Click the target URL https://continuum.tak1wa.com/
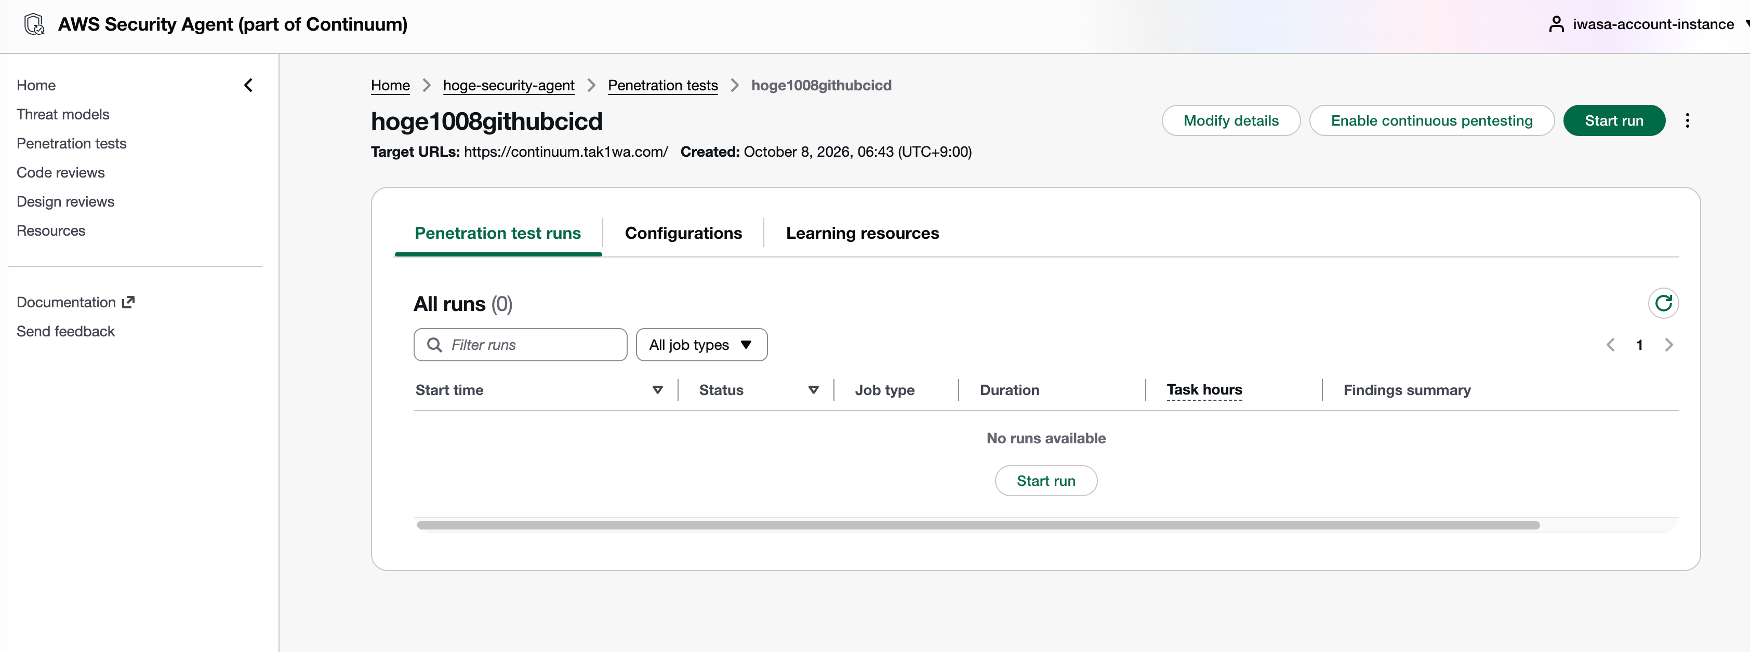Image resolution: width=1750 pixels, height=652 pixels. click(x=565, y=152)
